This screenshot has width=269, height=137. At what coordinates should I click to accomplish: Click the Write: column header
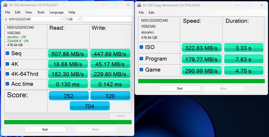point(99,28)
